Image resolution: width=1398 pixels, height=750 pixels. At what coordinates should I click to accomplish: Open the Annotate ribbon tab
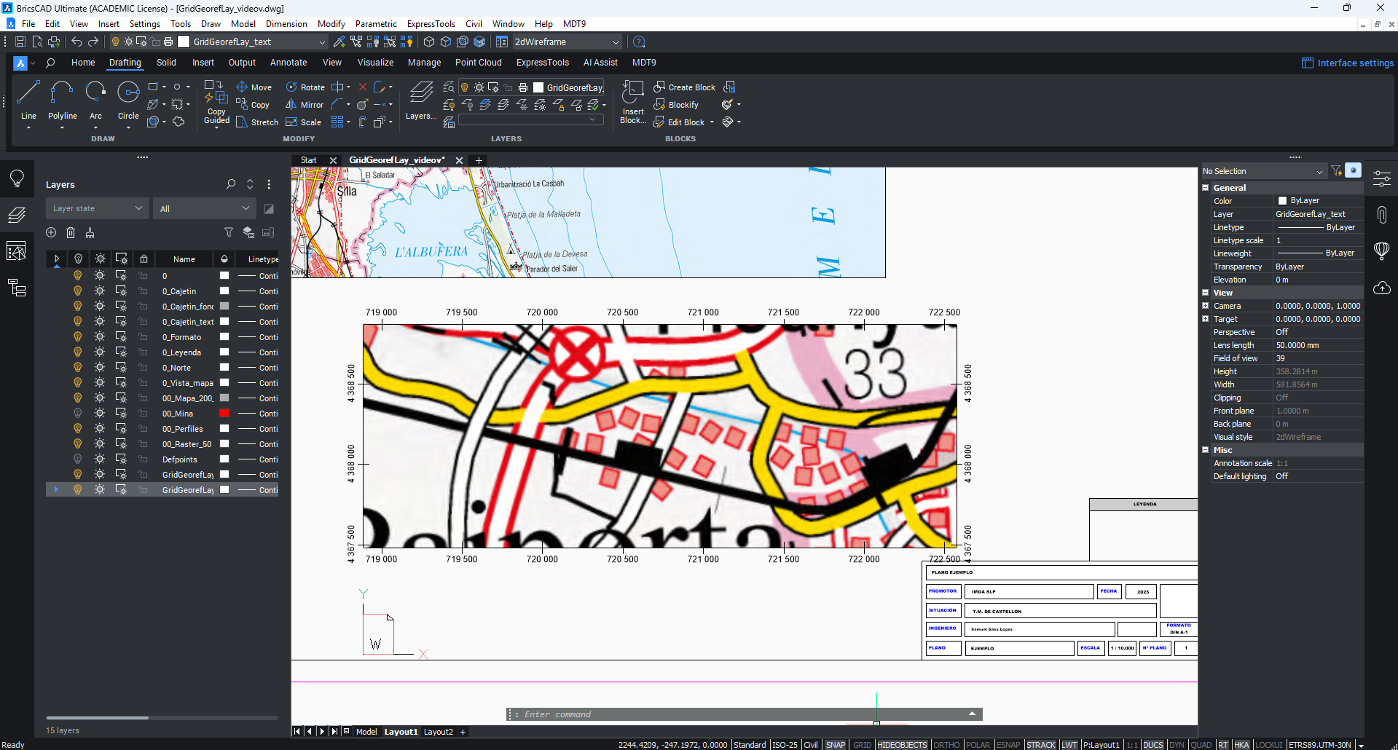point(288,63)
